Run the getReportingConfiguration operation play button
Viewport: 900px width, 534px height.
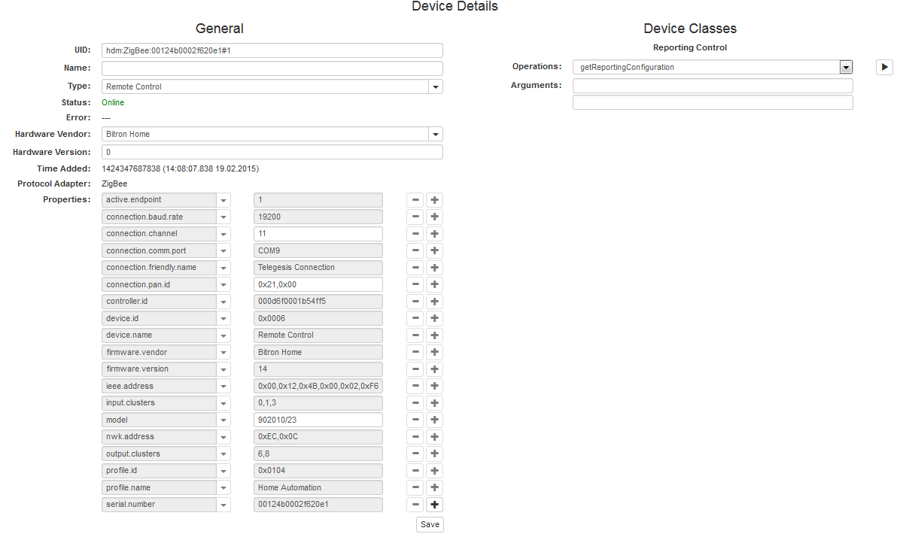(x=884, y=67)
